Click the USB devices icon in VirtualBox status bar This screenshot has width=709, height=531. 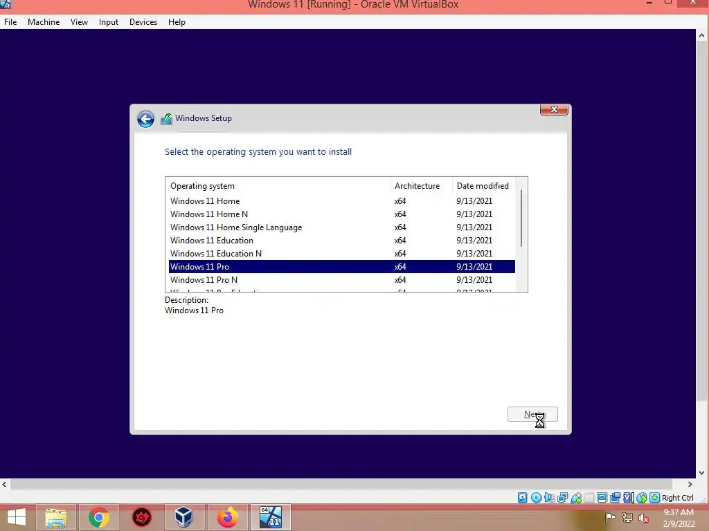click(576, 498)
